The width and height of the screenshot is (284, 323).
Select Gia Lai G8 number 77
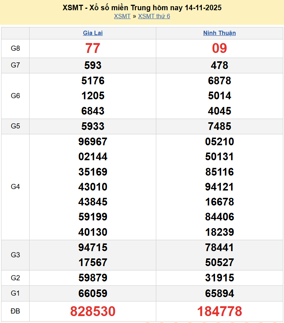93,48
